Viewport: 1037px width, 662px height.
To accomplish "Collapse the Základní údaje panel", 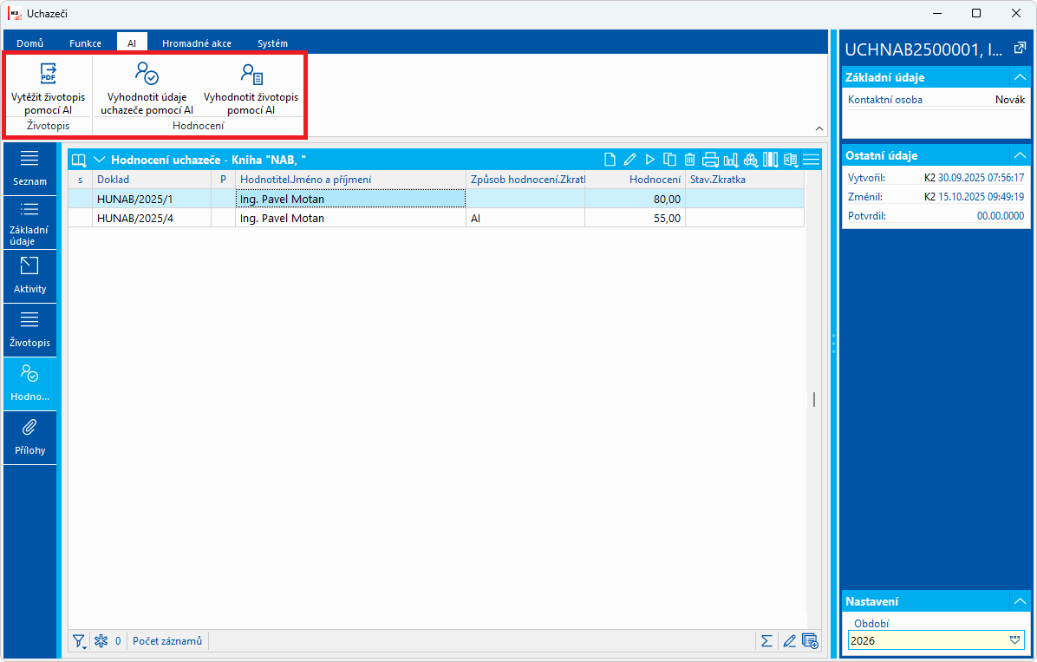I will click(x=1019, y=77).
